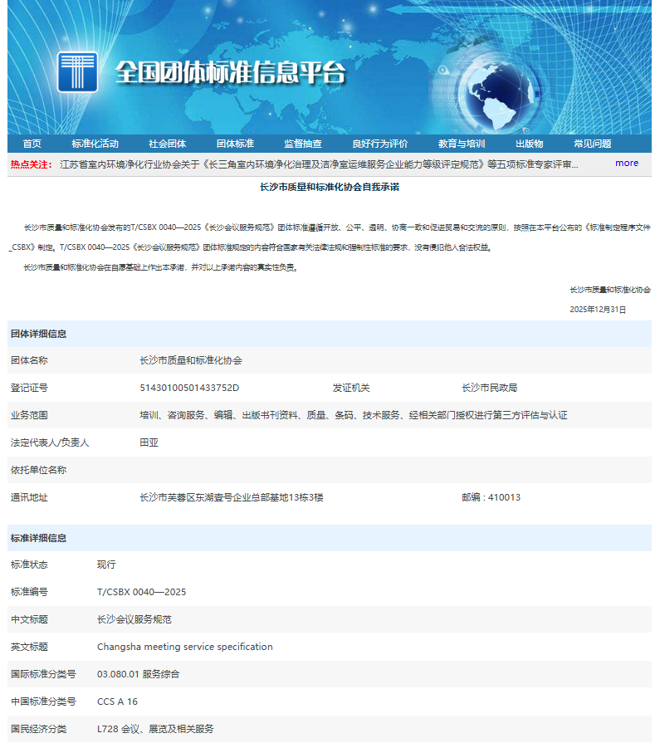Screen dimensions: 660x743
Task: Select legal representative name 田亚
Action: 149,443
